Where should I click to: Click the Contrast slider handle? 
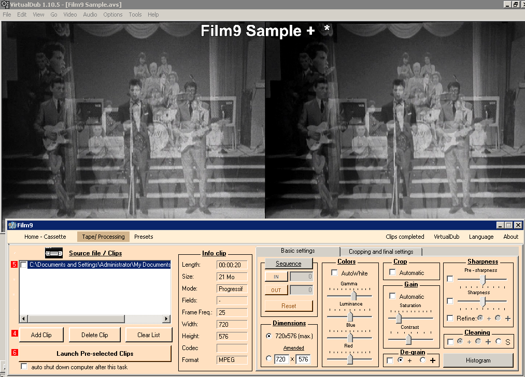click(408, 339)
